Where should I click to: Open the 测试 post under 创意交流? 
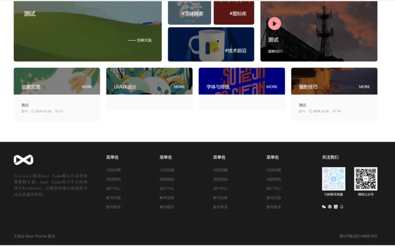click(x=25, y=105)
